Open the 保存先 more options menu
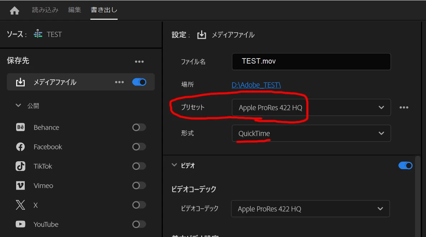Screen dimensions: 426x237 139,62
